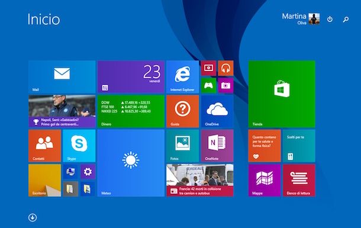The height and width of the screenshot is (228, 361).
Task: Open the Martina Oliva account menu
Action: pos(301,19)
